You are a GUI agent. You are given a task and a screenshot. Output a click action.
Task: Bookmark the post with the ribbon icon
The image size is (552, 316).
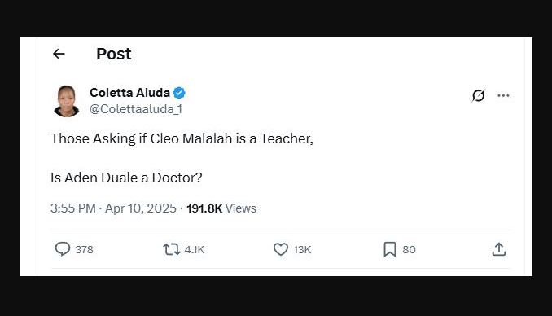(390, 249)
